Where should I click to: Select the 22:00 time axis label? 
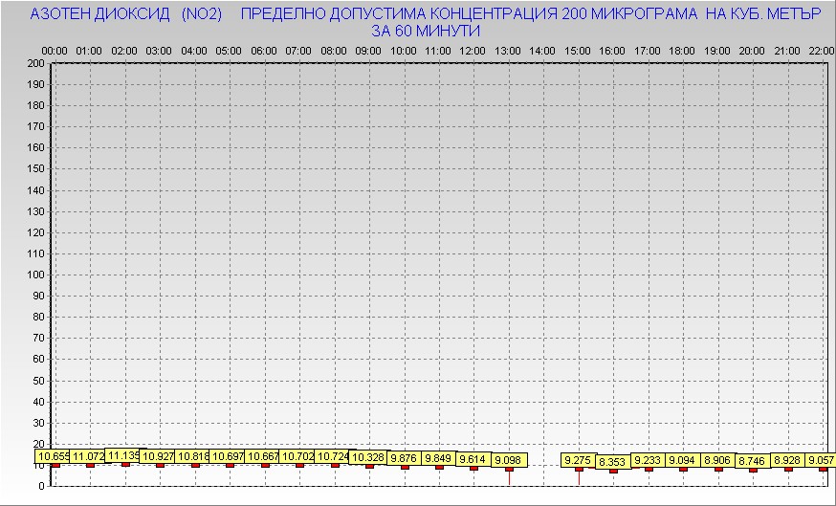pos(821,50)
